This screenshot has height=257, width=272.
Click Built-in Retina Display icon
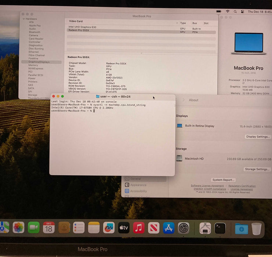(179, 126)
